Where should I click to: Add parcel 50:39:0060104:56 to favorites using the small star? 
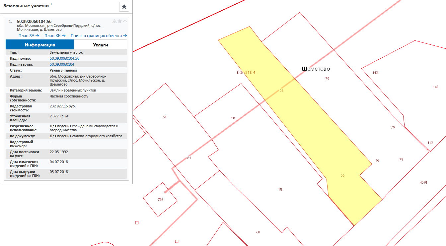point(120,21)
